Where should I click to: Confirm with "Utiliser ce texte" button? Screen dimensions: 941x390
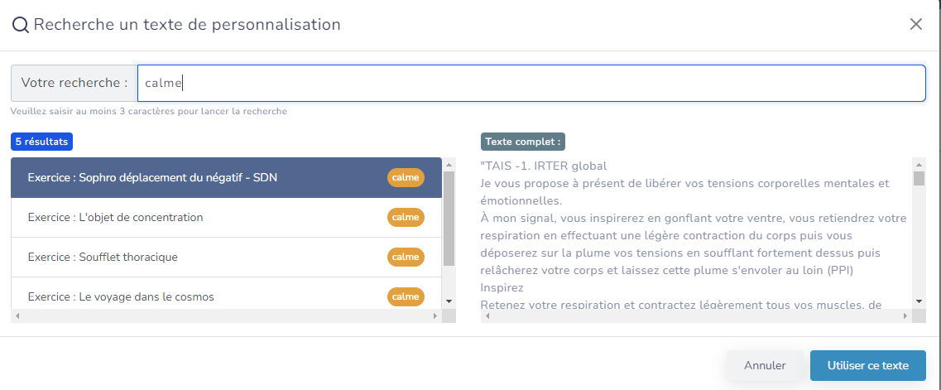pyautogui.click(x=867, y=365)
